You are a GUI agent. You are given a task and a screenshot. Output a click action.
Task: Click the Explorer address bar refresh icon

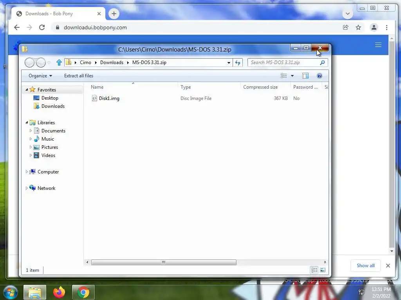[x=238, y=62]
